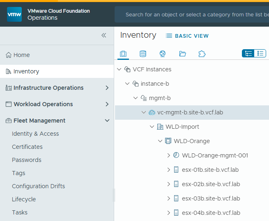Open the folder inventory tab icon

[x=183, y=54]
